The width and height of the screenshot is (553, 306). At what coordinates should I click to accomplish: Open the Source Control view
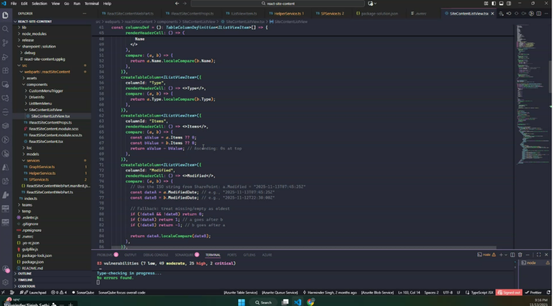click(x=6, y=42)
